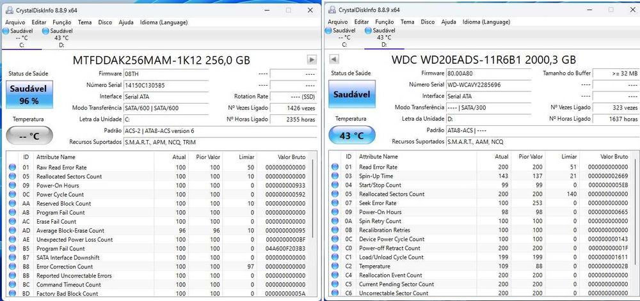Click serial number field WD-WCAVY2285696
640x301 pixels.
488,85
